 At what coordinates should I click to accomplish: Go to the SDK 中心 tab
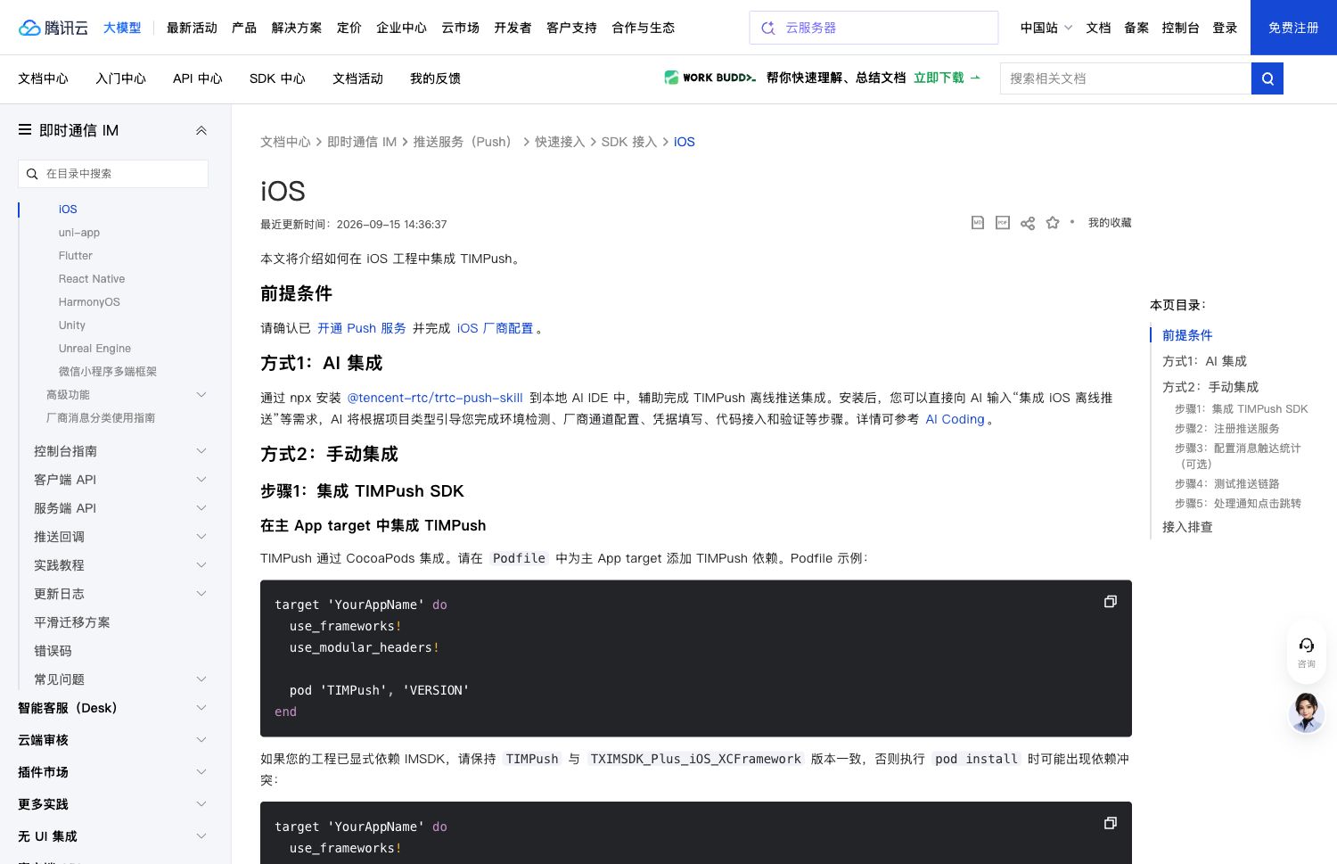277,78
